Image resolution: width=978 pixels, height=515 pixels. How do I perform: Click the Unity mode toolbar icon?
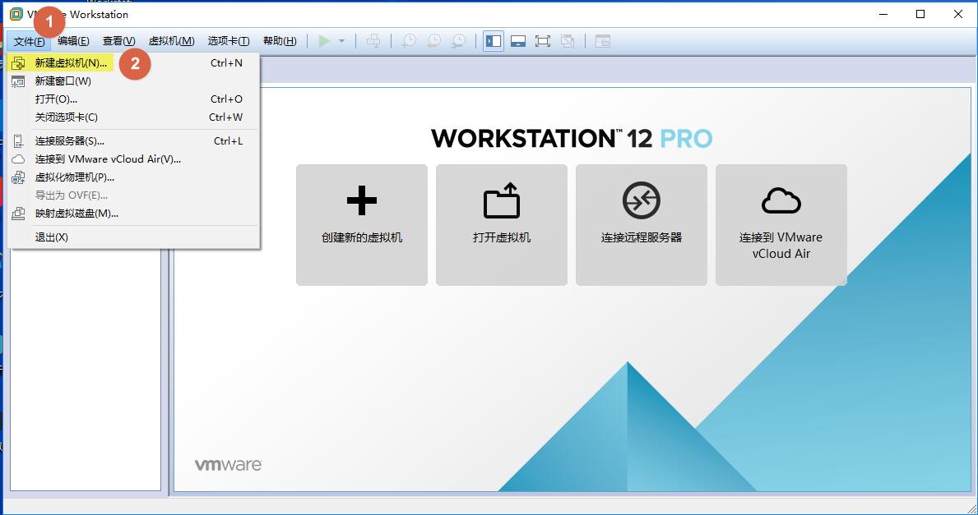pos(568,41)
